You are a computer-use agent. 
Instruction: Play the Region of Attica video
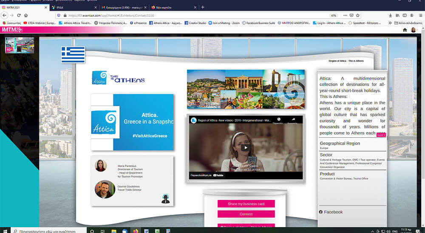246,147
